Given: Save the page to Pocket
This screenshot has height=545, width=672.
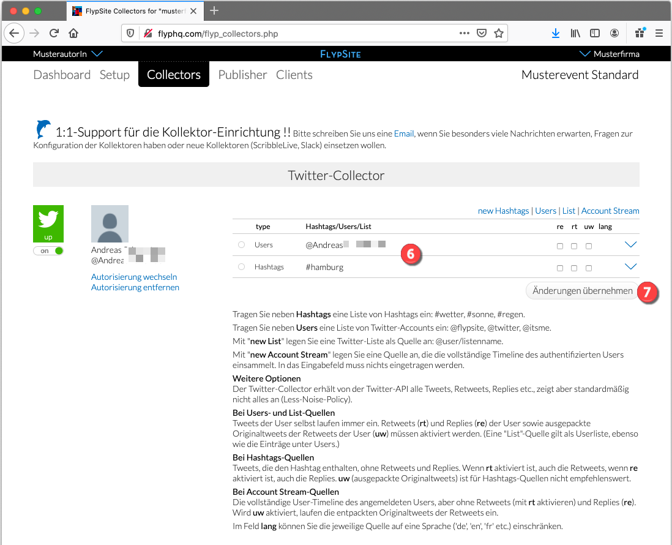Looking at the screenshot, I should click(x=482, y=33).
